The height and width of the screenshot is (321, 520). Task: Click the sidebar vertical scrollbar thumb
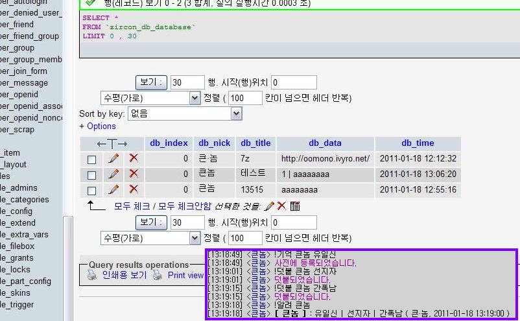tap(68, 268)
